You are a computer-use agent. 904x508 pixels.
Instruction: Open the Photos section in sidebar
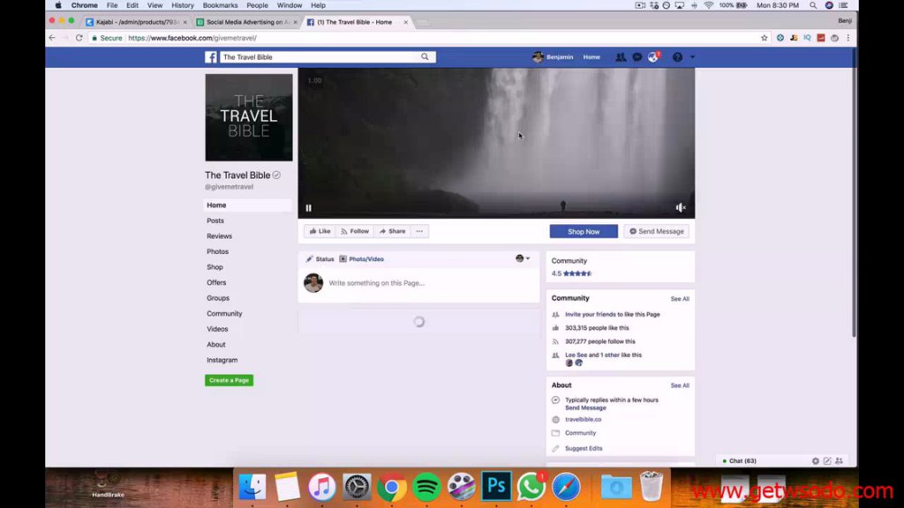click(217, 252)
